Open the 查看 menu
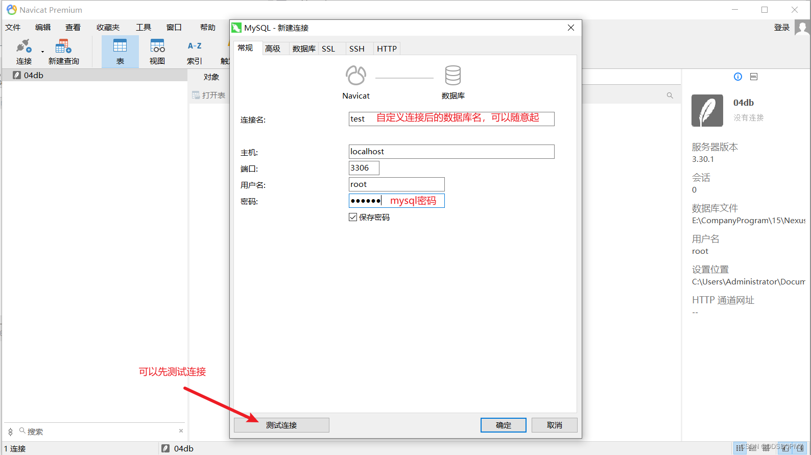The image size is (811, 455). 73,27
